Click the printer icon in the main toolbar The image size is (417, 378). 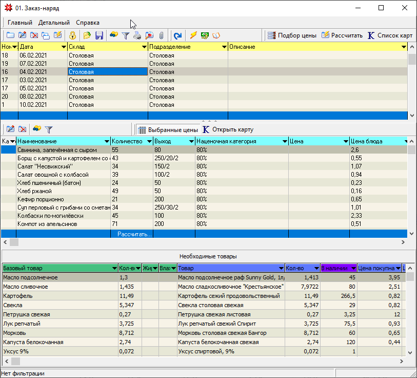137,35
